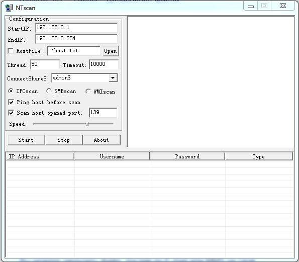The image size is (299, 262).
Task: Select the IPCscan radio button
Action: click(x=11, y=91)
